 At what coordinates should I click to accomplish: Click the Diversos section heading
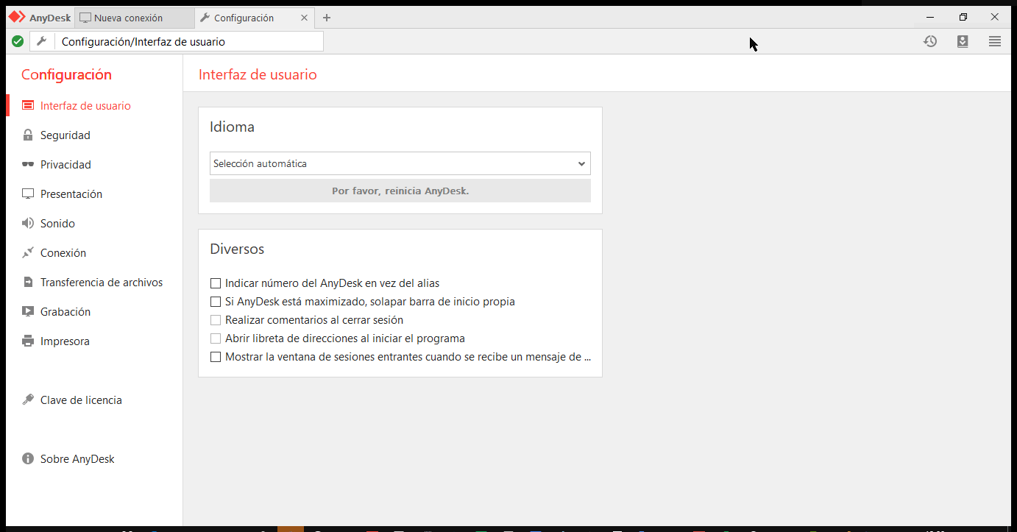tap(237, 249)
